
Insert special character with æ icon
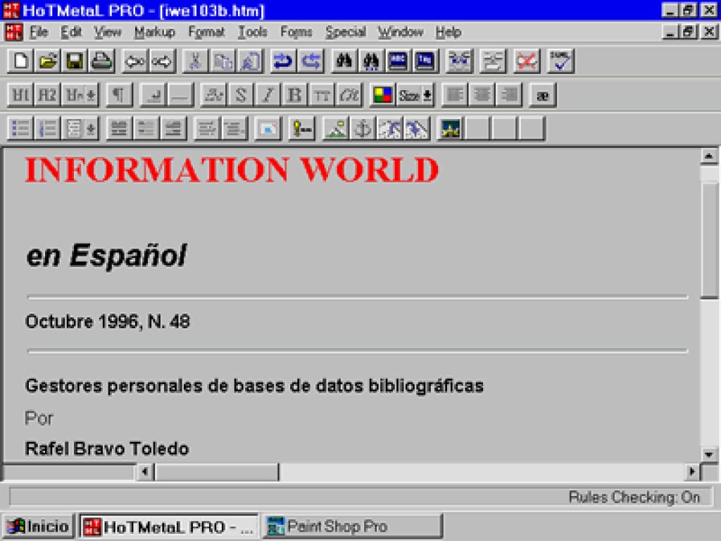543,95
